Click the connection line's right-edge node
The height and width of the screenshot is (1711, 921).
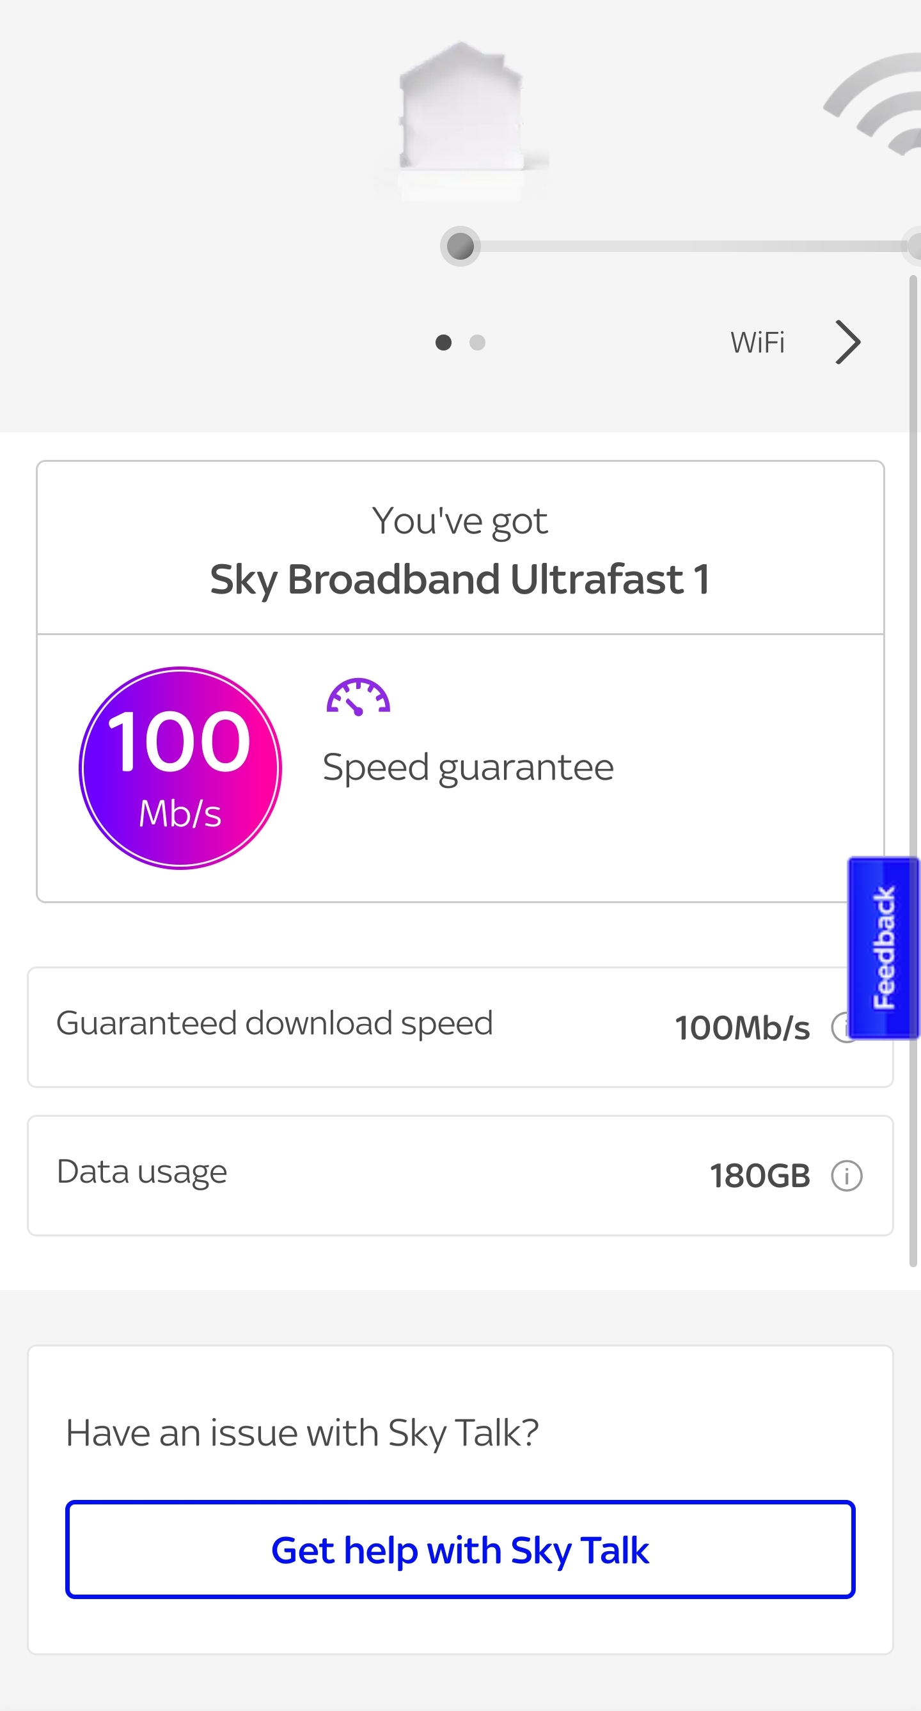pos(915,246)
